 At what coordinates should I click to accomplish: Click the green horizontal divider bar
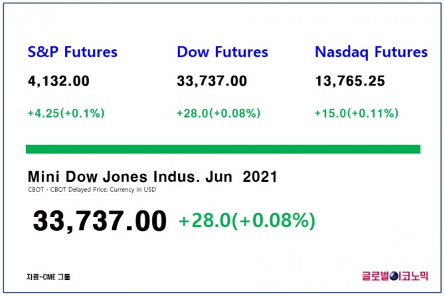point(222,149)
